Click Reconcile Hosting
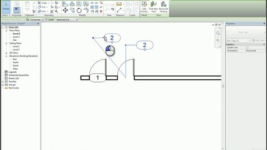This screenshot has width=267, height=150. [x=163, y=7]
